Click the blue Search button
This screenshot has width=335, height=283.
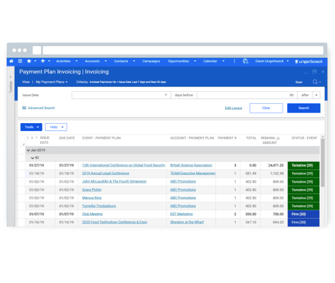click(x=304, y=108)
